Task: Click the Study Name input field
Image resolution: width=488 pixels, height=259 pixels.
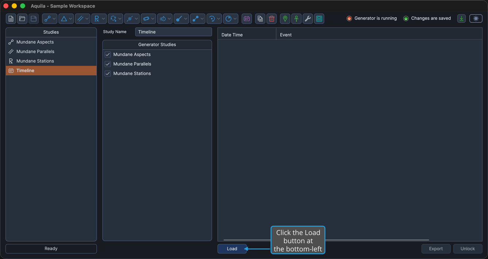Action: [174, 32]
